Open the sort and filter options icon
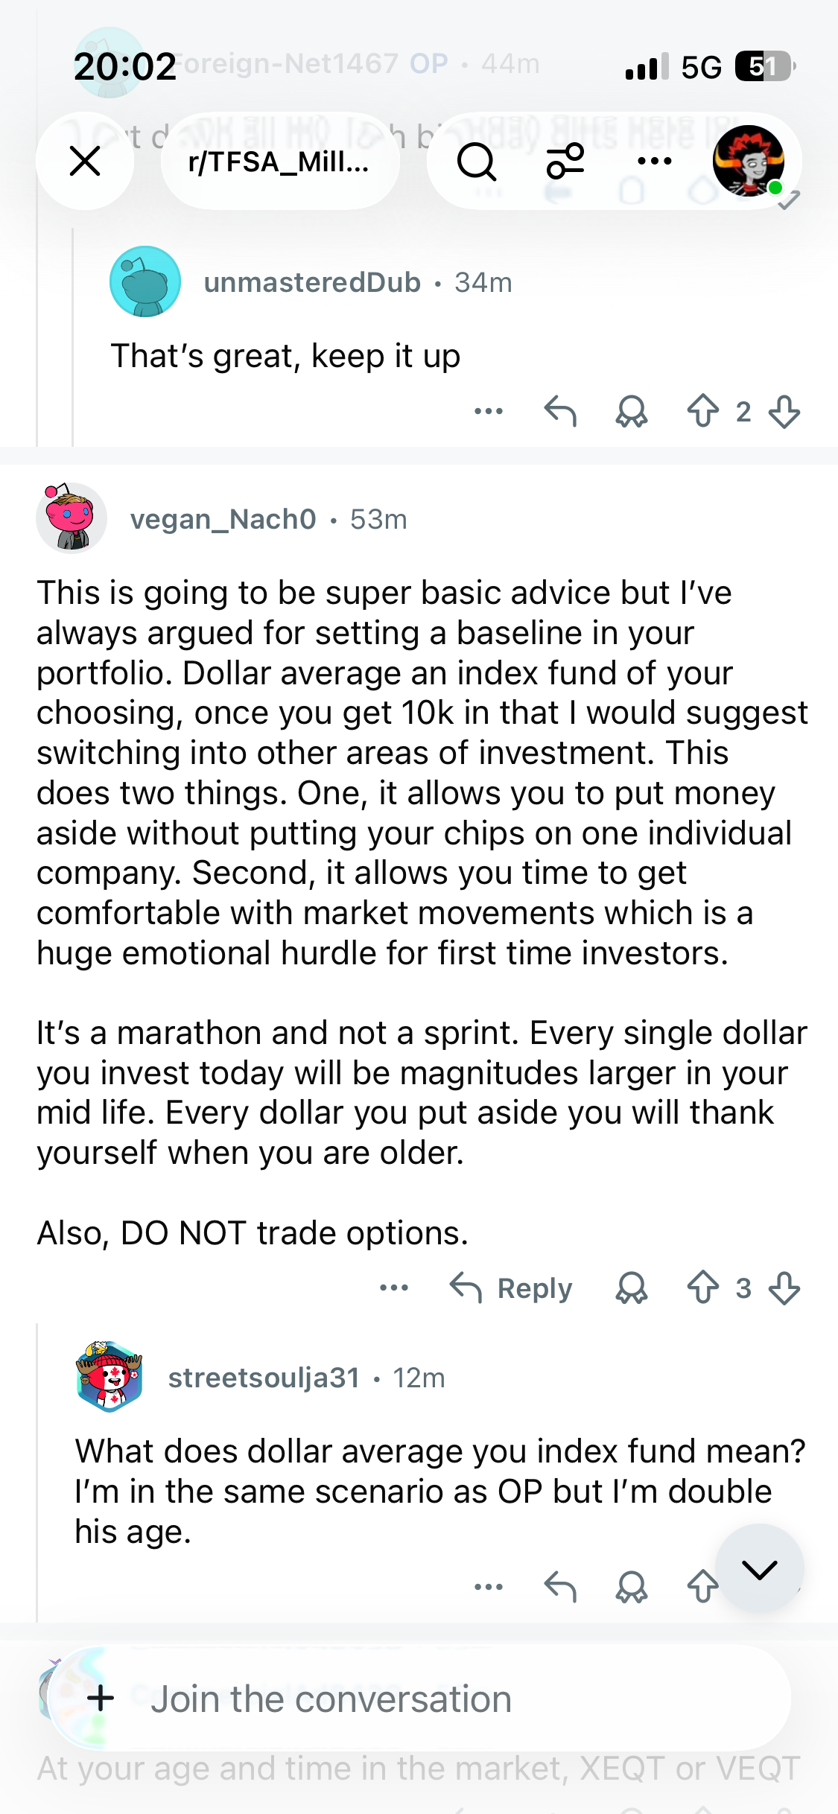Screen dimensions: 838x1814 pos(566,162)
